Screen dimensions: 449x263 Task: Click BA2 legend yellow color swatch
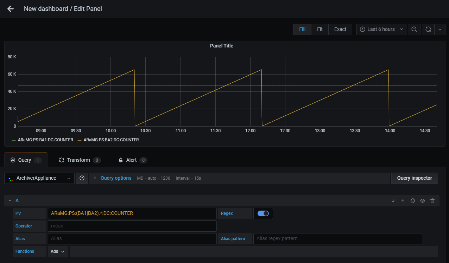click(80, 140)
